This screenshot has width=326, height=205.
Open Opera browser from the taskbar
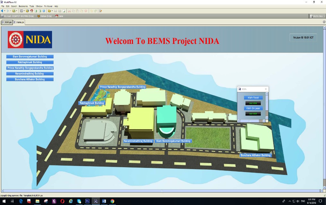[62, 201]
